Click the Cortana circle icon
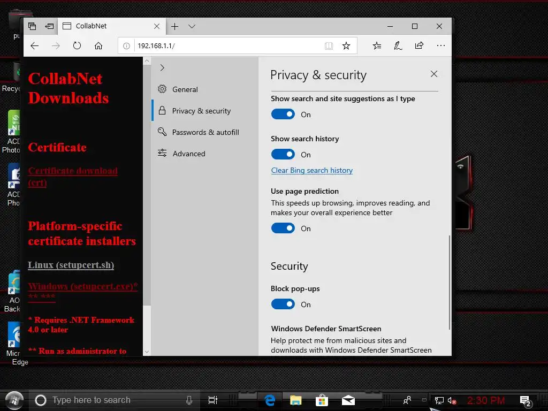Screen dimensions: 548x411 point(41,400)
